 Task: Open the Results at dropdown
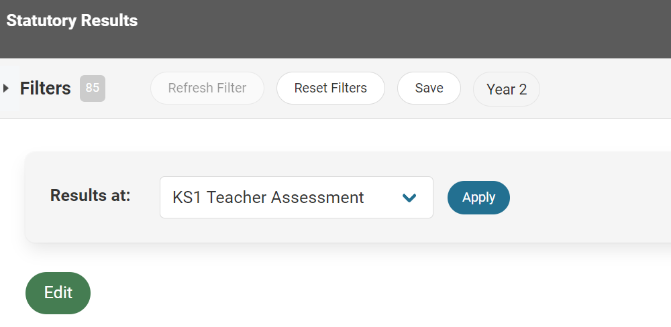click(x=296, y=197)
